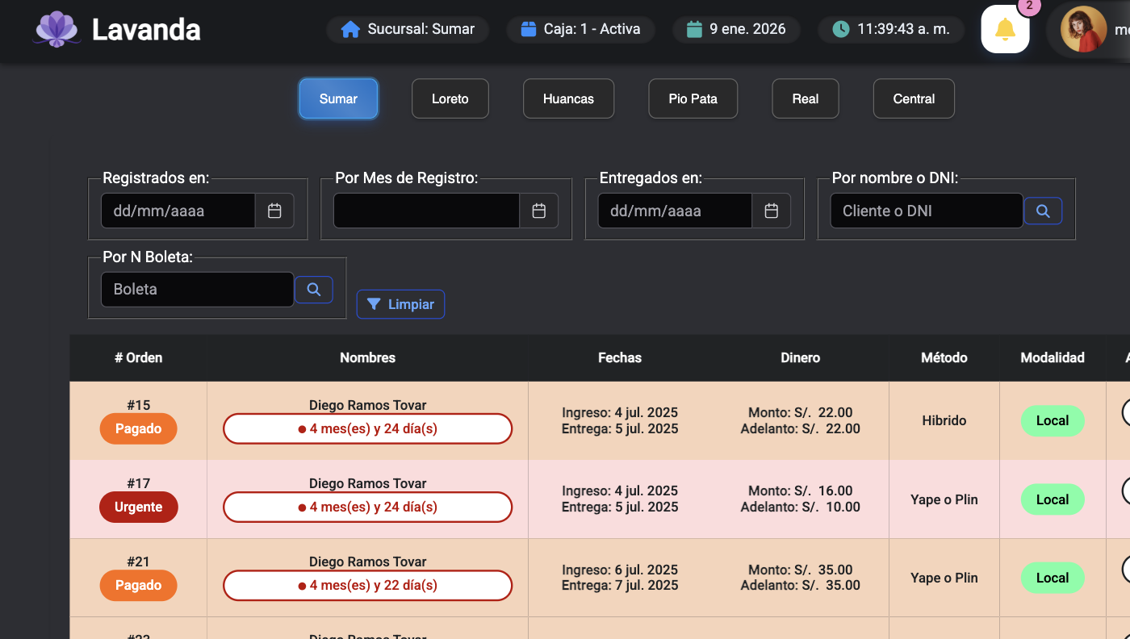Focus the Cliente o DNI input field
The width and height of the screenshot is (1130, 639).
[x=926, y=211]
